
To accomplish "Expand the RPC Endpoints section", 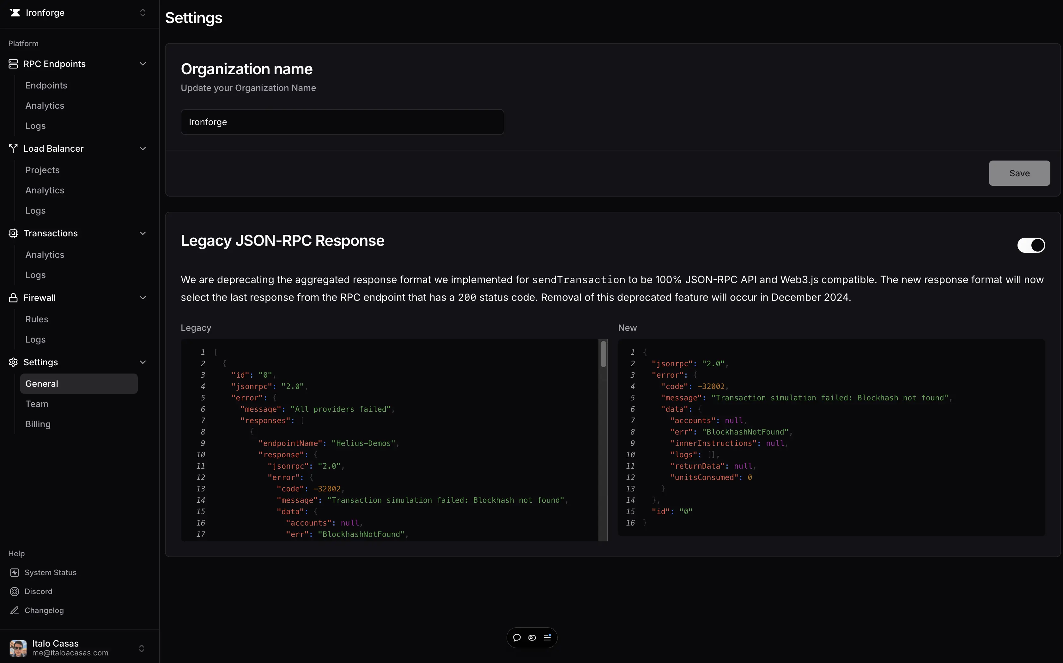I will 142,64.
